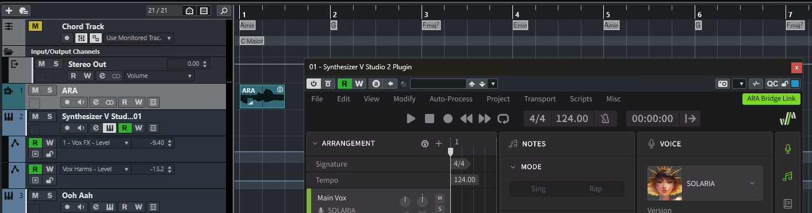Click the Fmaj7 chord at bar 3
Image resolution: width=812 pixels, height=213 pixels.
click(x=431, y=25)
